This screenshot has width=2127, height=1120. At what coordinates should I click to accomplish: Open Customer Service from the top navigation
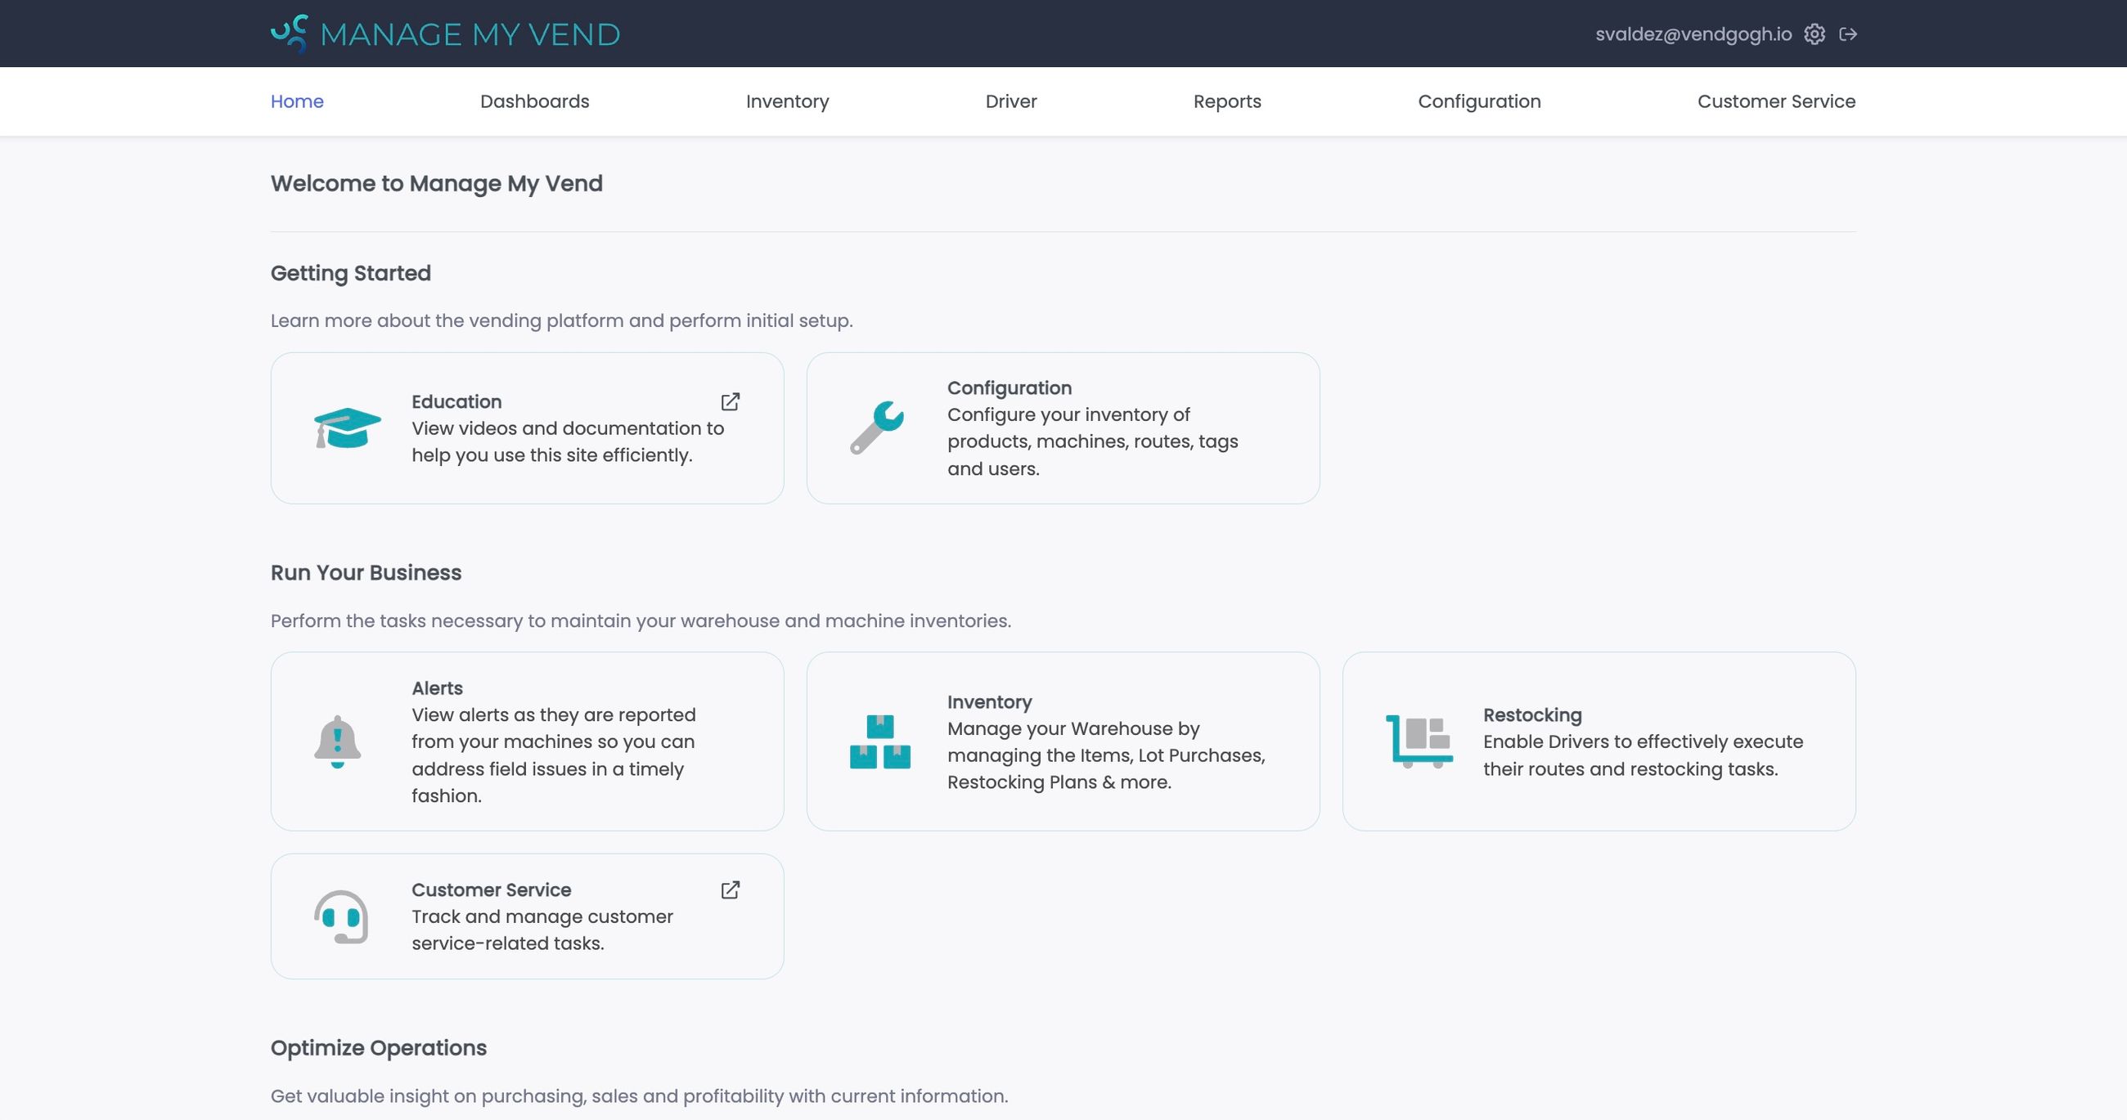[x=1776, y=101]
